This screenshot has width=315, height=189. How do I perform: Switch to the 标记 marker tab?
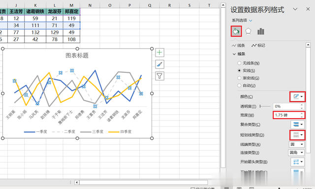point(258,46)
